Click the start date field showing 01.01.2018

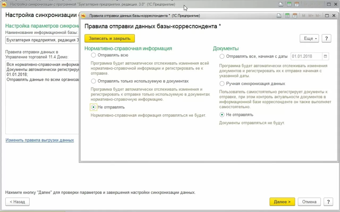pos(307,56)
